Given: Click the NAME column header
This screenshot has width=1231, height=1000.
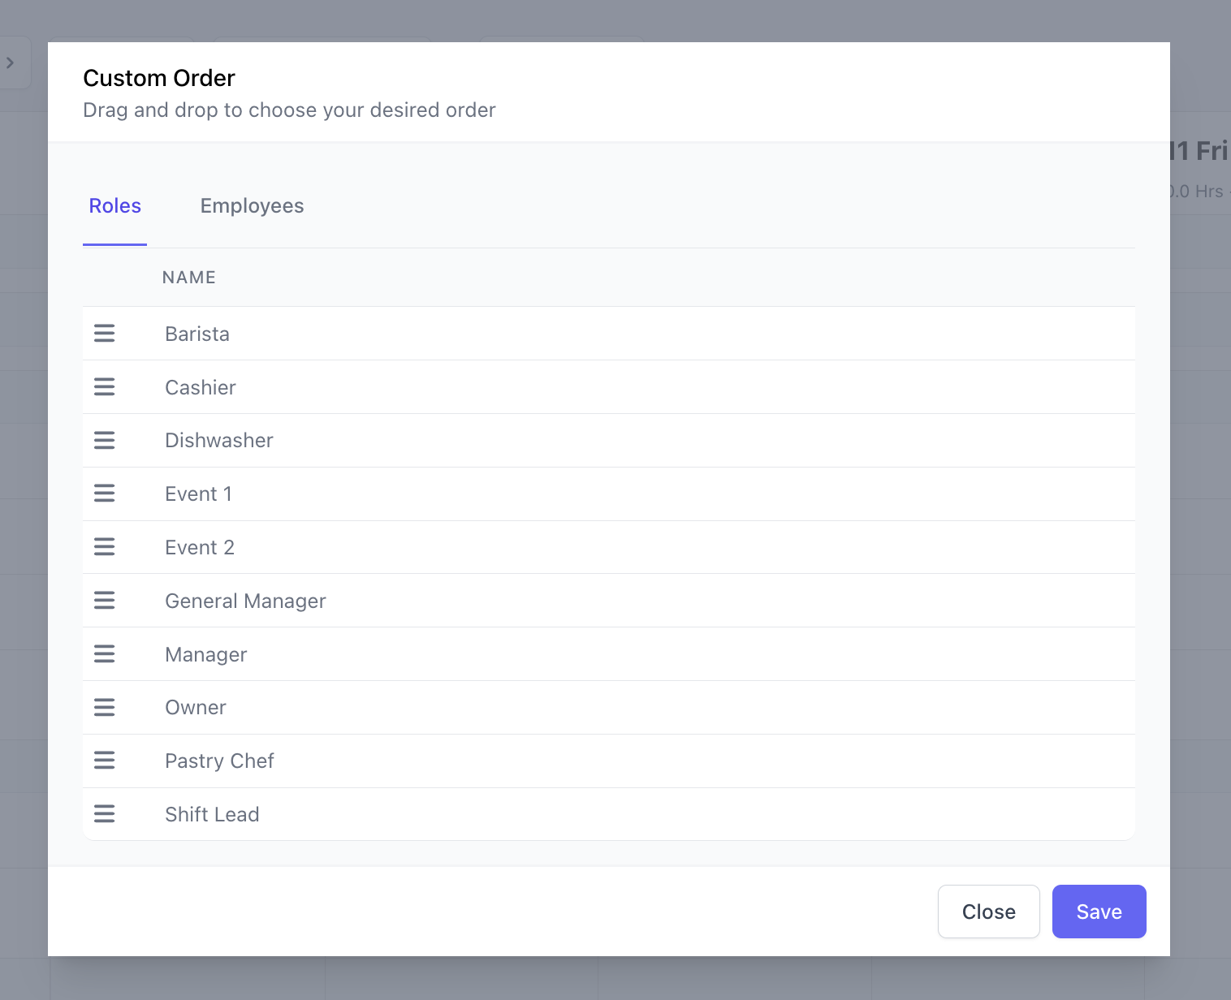Looking at the screenshot, I should click(x=189, y=278).
